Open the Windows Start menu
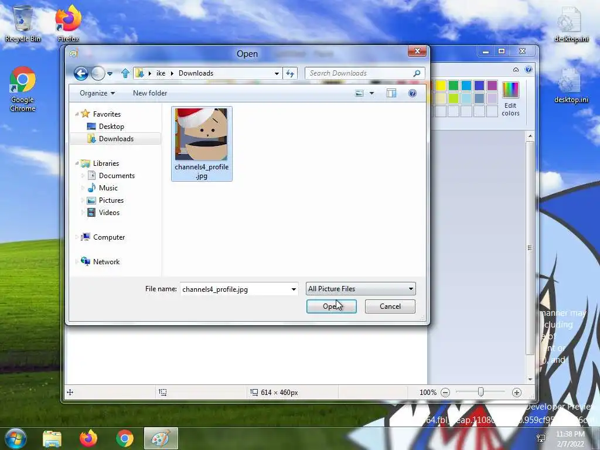This screenshot has height=450, width=600. 15,438
